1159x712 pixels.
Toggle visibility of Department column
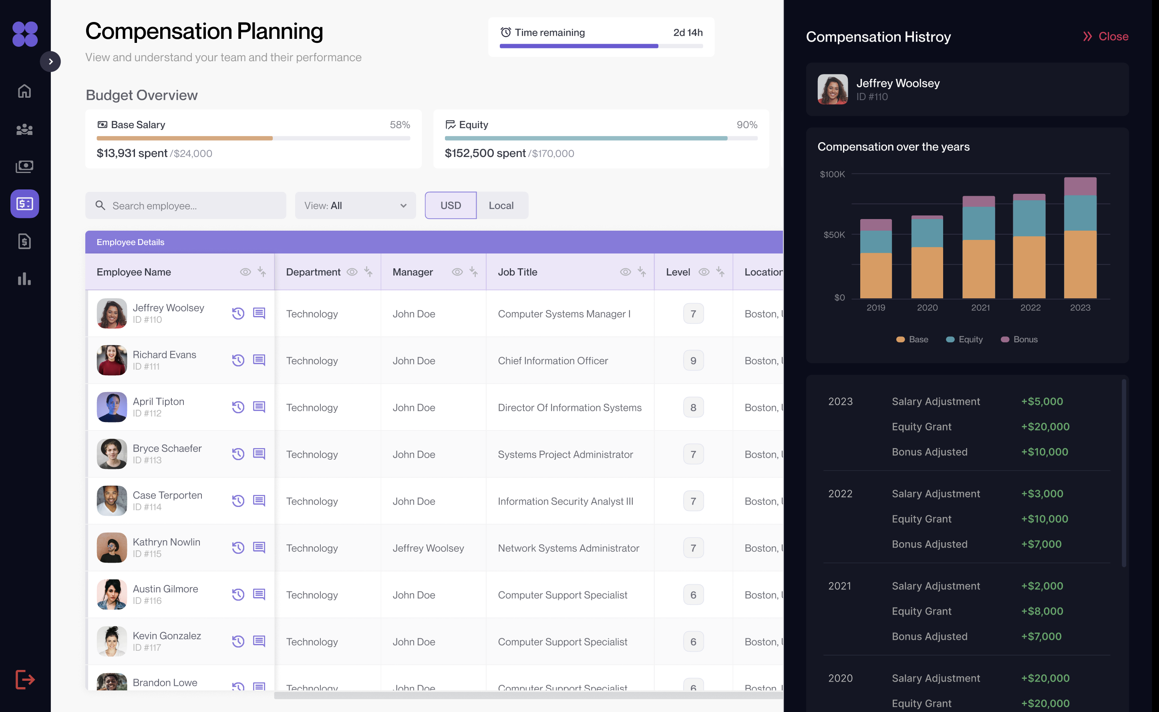pos(352,272)
